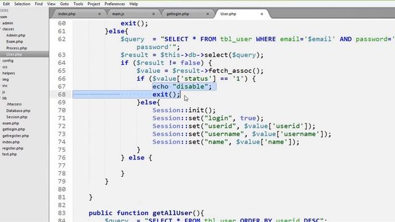Open Admin.php in the sidebar

(x=15, y=36)
